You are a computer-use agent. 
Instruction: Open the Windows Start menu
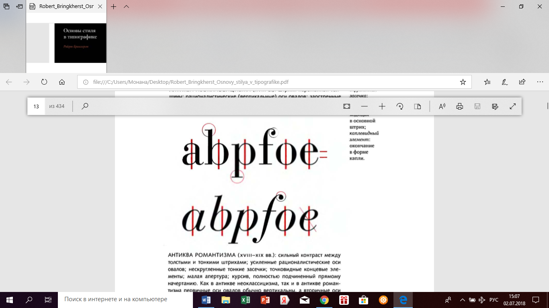10,300
